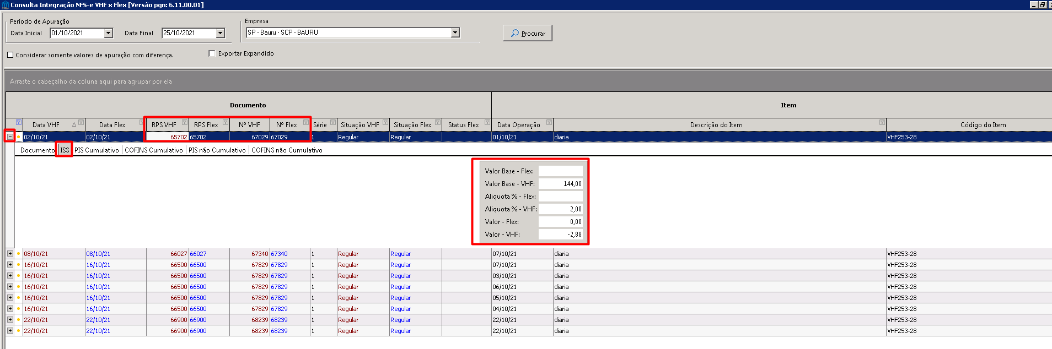The width and height of the screenshot is (1052, 349).
Task: Click RPS VHF cell 65702 in selected row
Action: click(x=168, y=137)
